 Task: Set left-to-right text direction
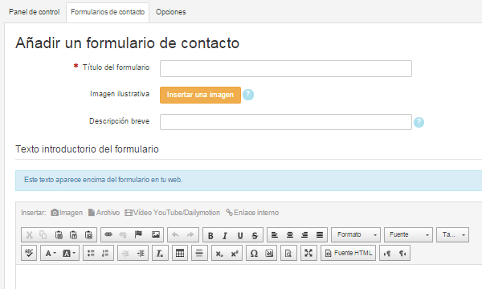pyautogui.click(x=387, y=254)
